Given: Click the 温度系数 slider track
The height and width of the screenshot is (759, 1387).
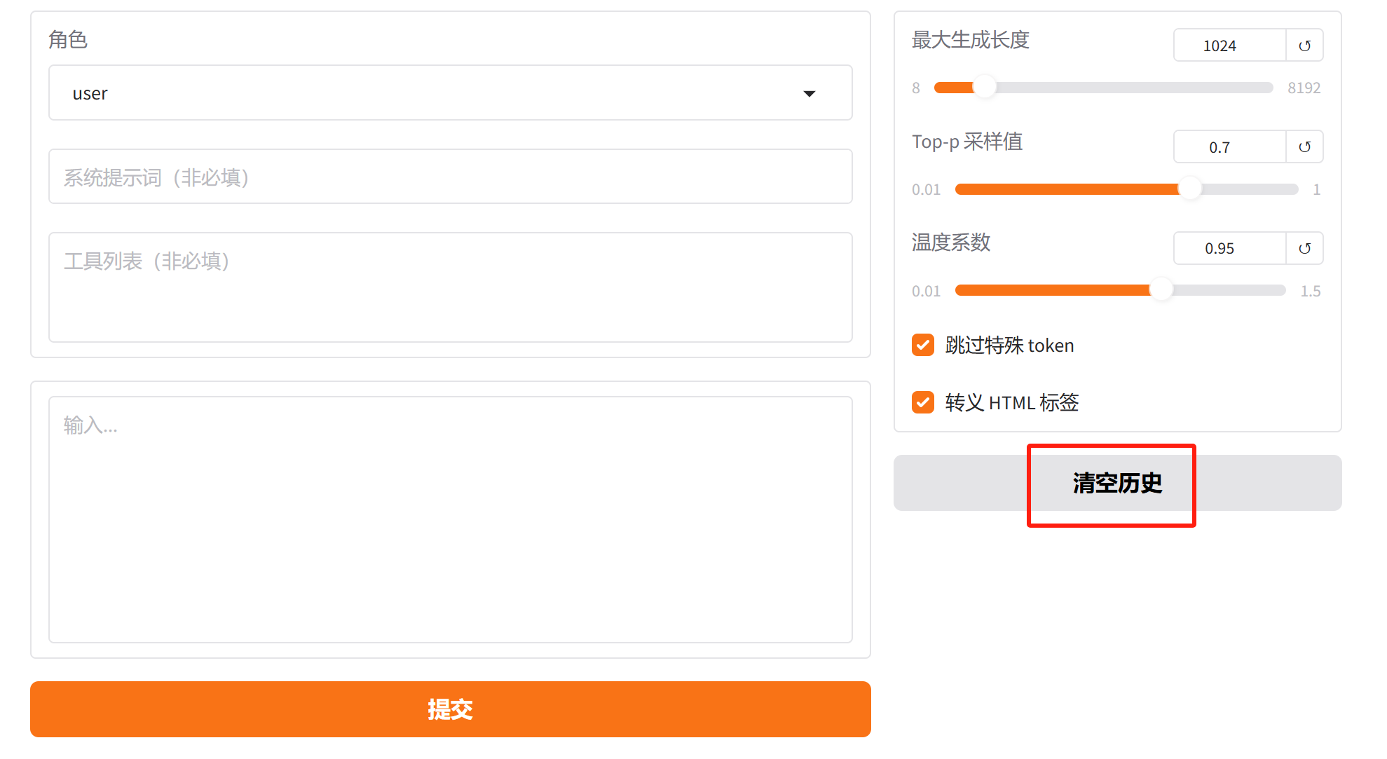Looking at the screenshot, I should pos(1120,290).
